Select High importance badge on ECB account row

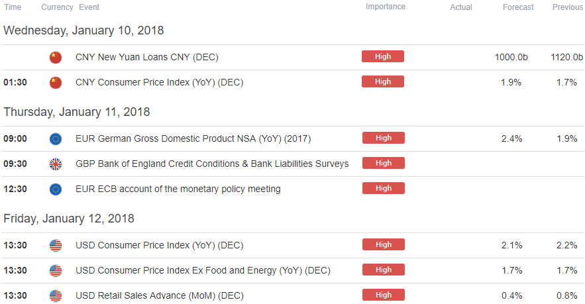384,188
